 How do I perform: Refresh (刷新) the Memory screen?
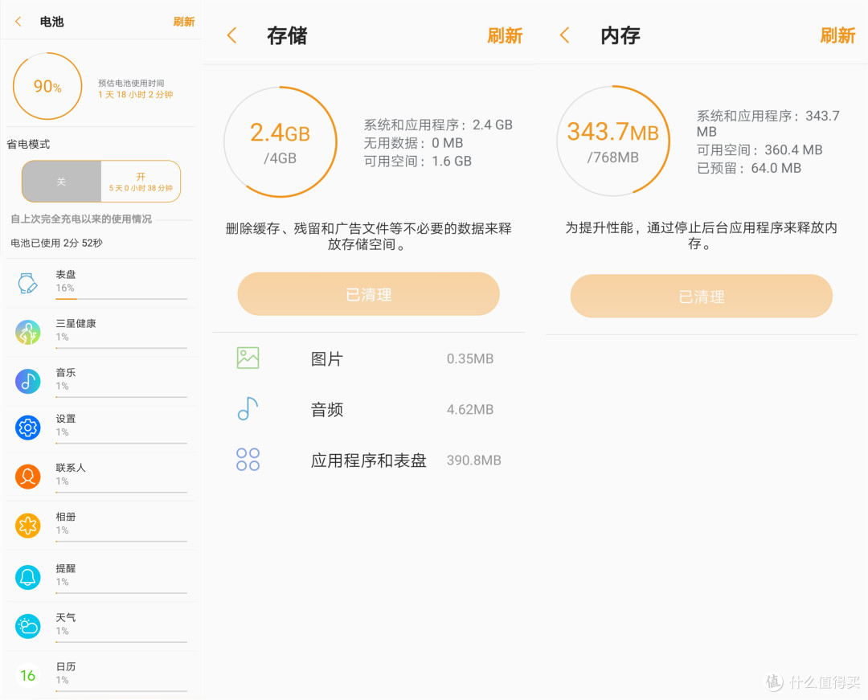click(x=837, y=35)
